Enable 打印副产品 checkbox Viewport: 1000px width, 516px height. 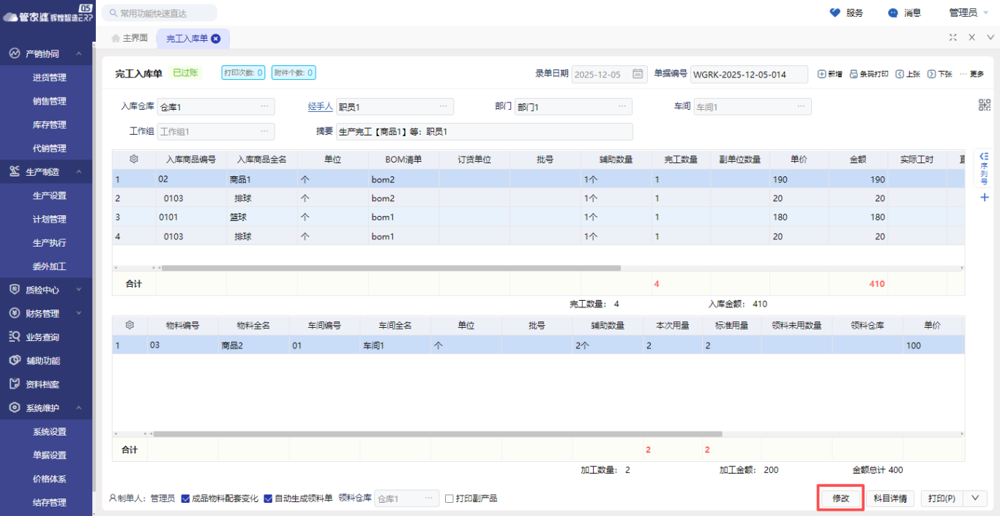click(449, 498)
